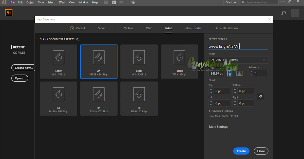Open the Help menu

[x=95, y=3]
